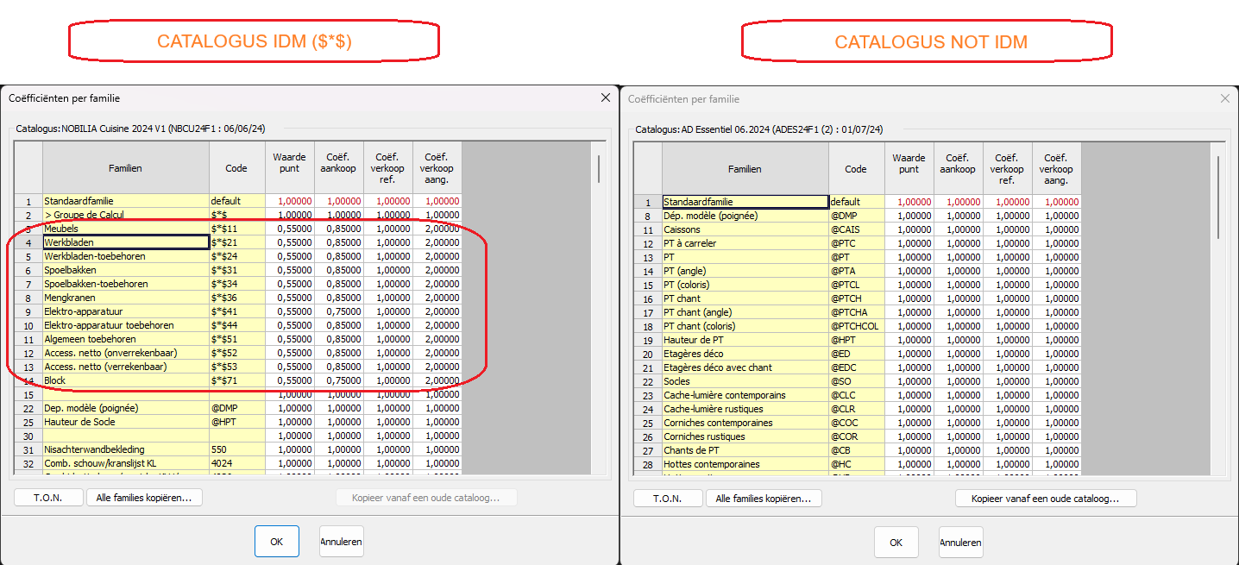Screen dimensions: 1239x565
Task: Select the '> Groupe de Calcul' row
Action: pos(126,215)
